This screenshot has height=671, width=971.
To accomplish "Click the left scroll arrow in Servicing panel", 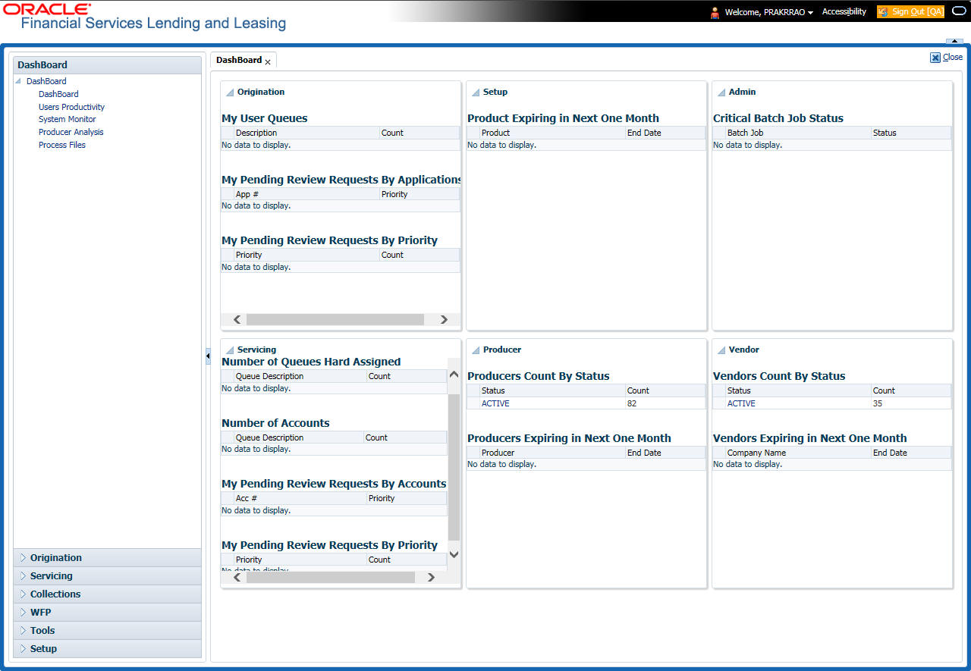I will pyautogui.click(x=237, y=578).
